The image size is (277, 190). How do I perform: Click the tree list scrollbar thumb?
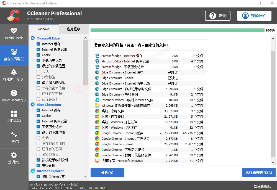point(86,62)
